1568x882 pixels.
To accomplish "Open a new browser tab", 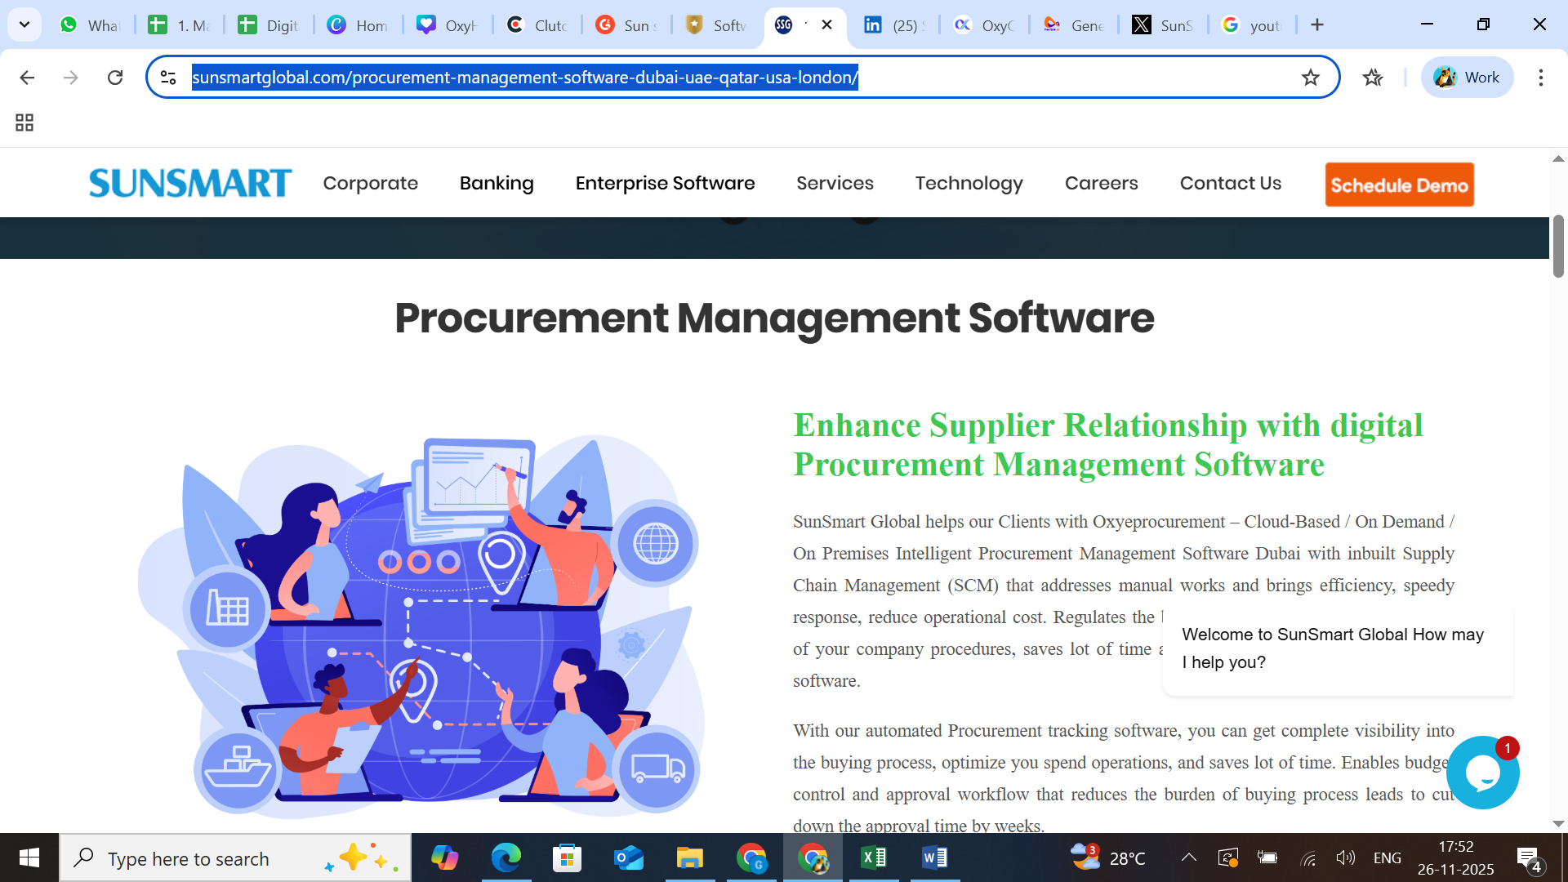I will pos(1316,24).
